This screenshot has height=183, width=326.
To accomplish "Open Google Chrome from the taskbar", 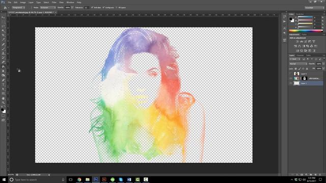I will pos(79,179).
